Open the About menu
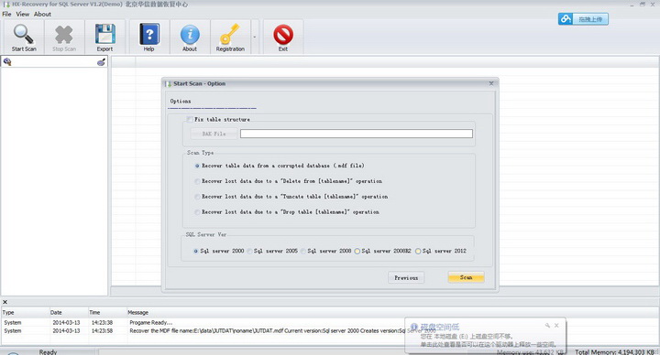This screenshot has width=660, height=355. 42,14
